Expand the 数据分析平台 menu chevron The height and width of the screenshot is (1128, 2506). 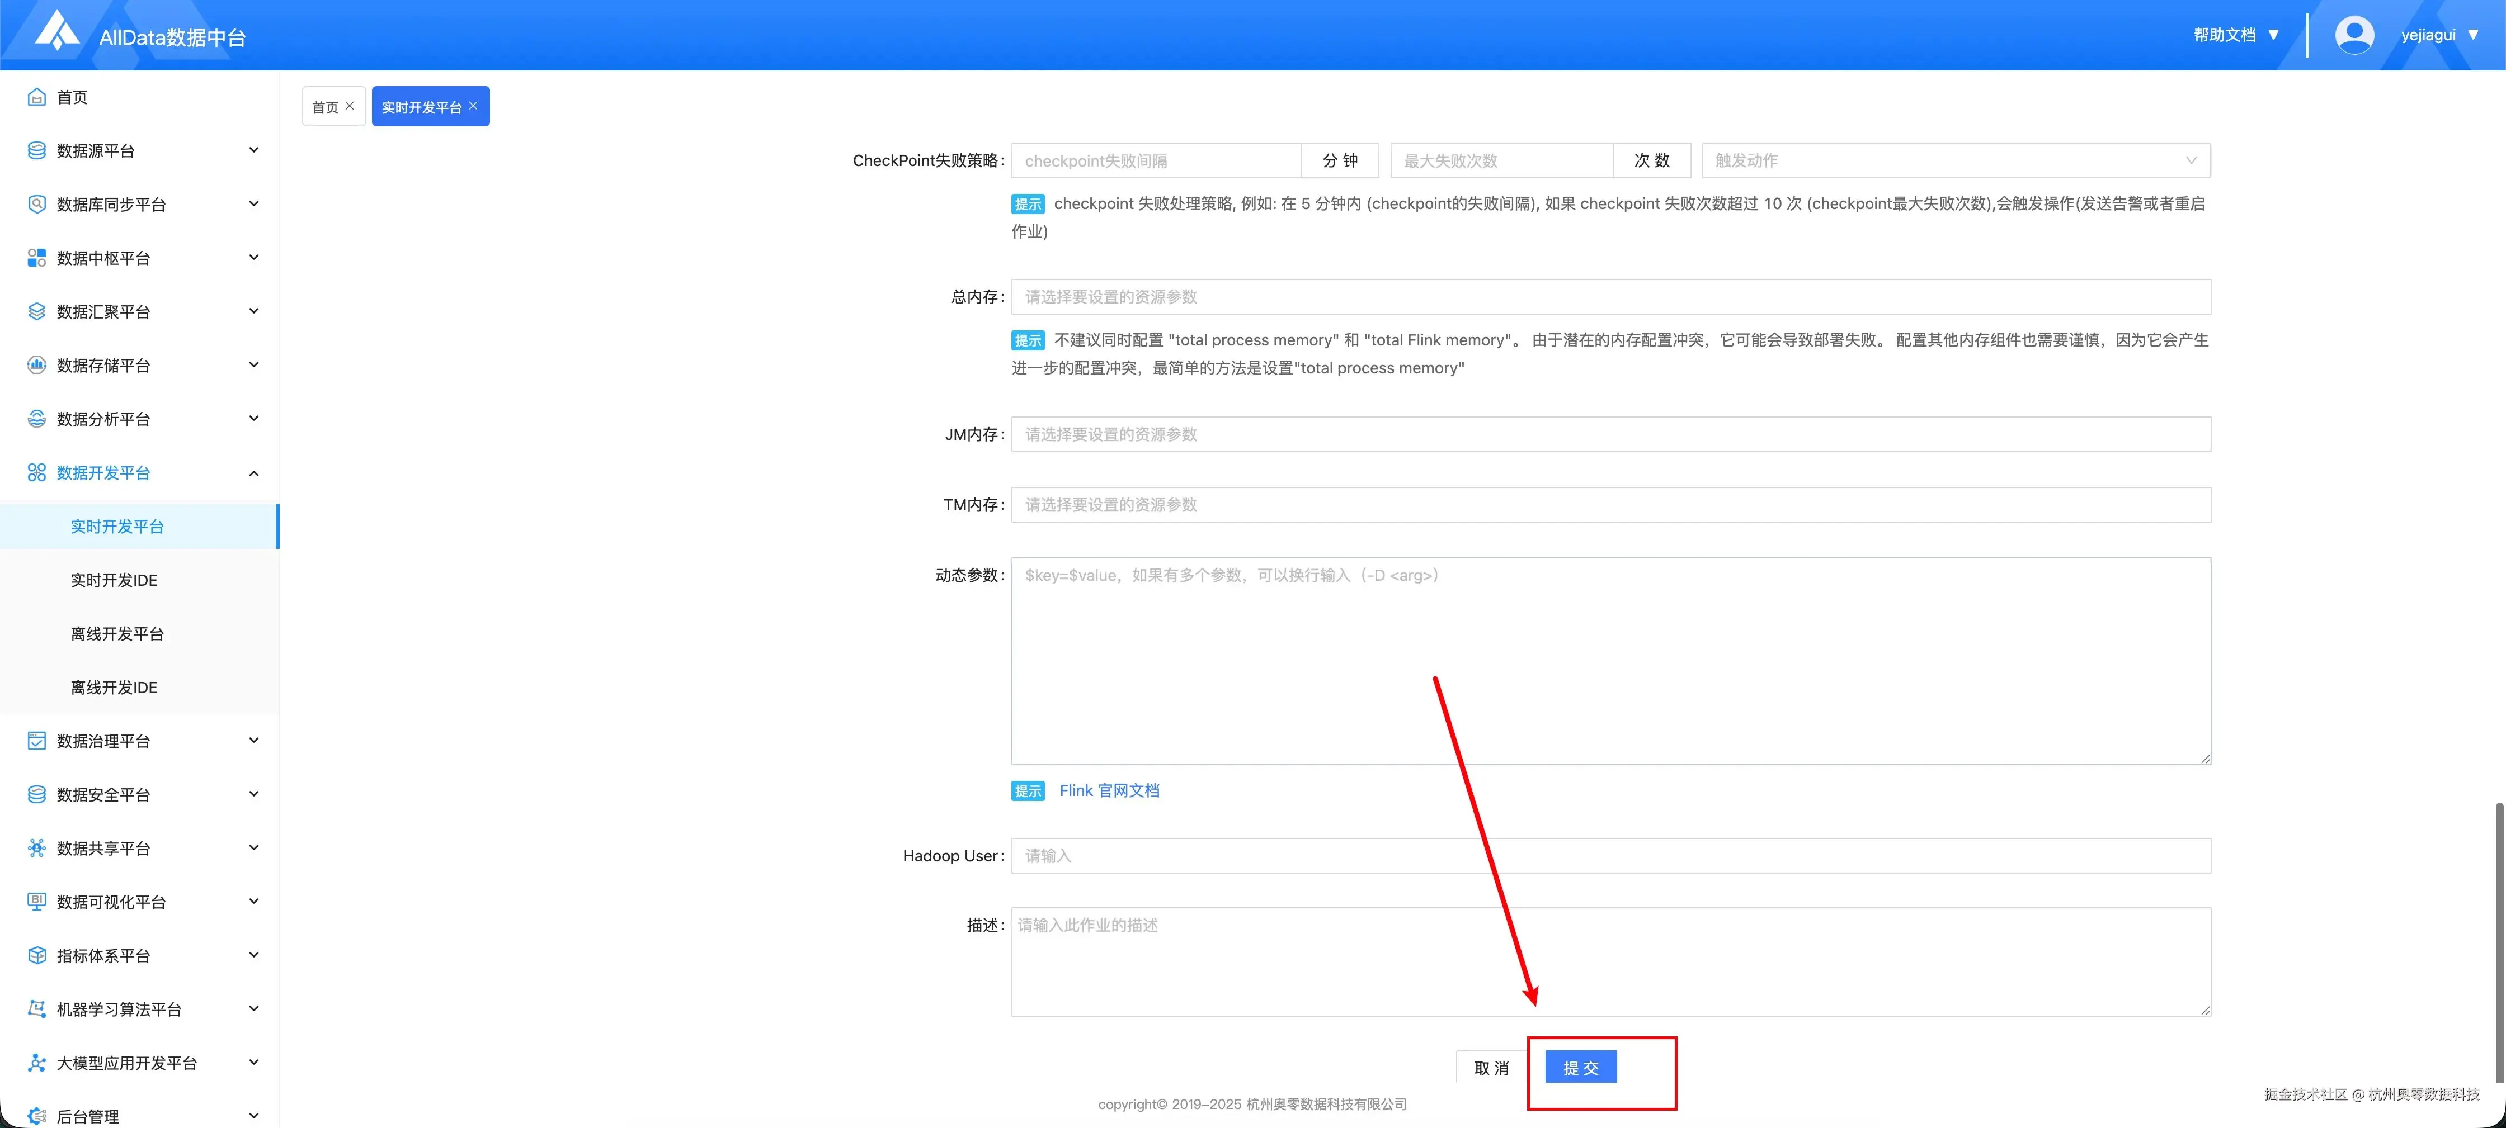pyautogui.click(x=254, y=418)
